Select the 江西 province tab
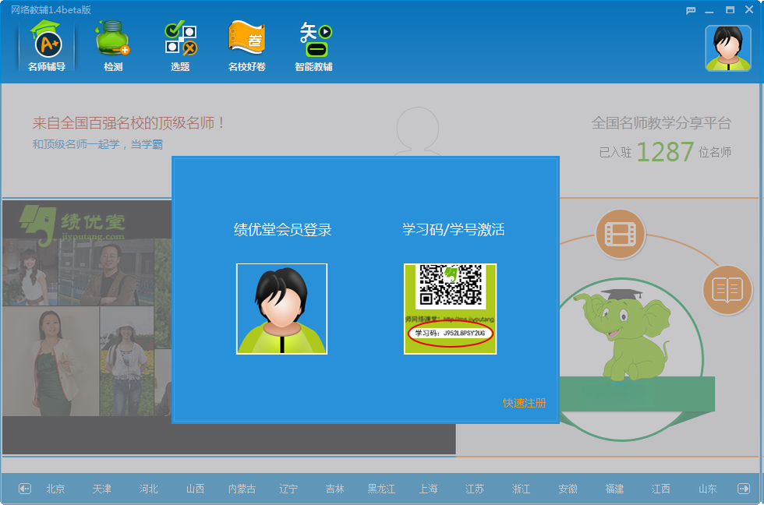The width and height of the screenshot is (764, 505). (661, 489)
